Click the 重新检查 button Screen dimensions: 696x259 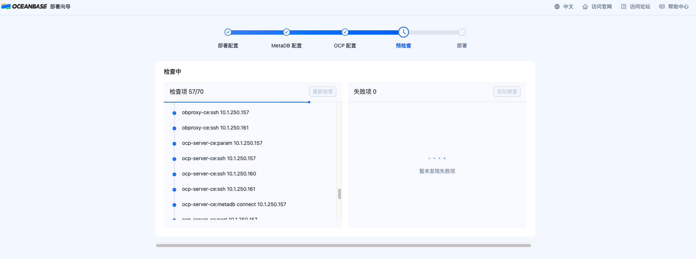point(323,92)
